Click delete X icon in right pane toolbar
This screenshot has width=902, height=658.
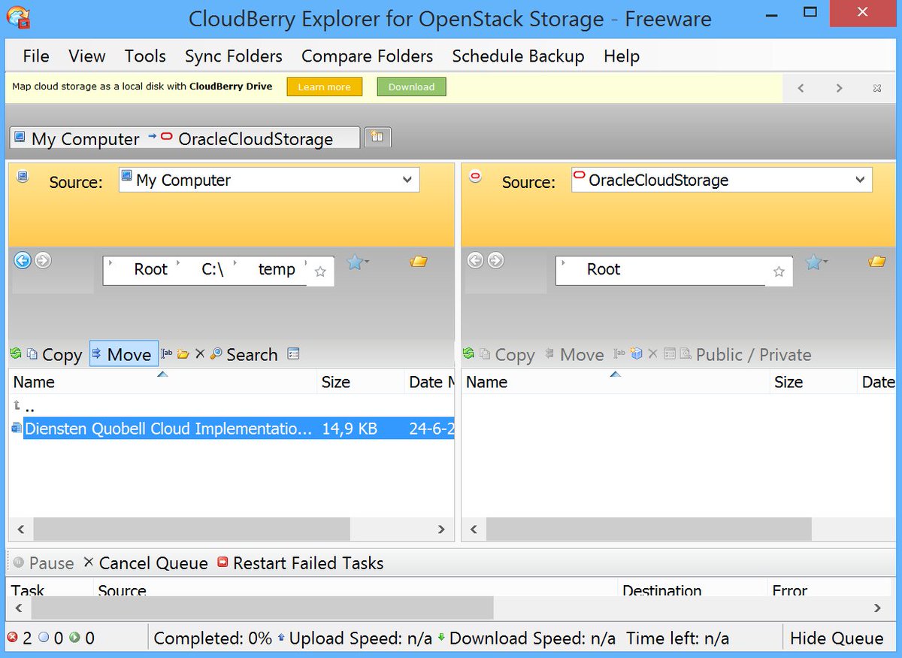point(652,353)
